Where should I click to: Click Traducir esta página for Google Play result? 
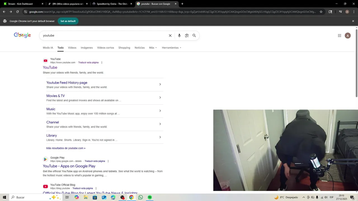click(x=95, y=161)
